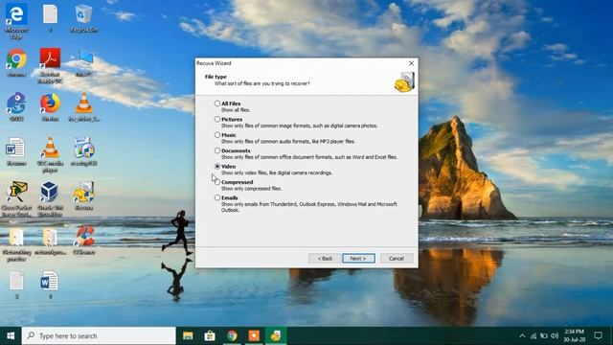Open Microsoft Edge desktop shortcut

[16, 21]
